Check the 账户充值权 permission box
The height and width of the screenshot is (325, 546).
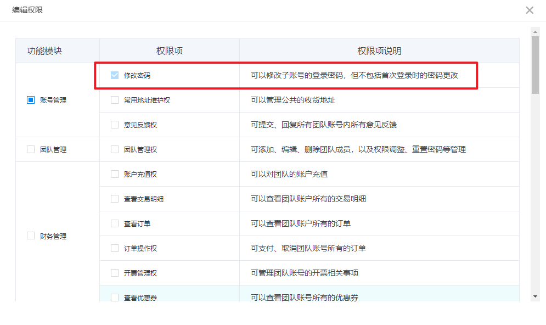pos(115,174)
